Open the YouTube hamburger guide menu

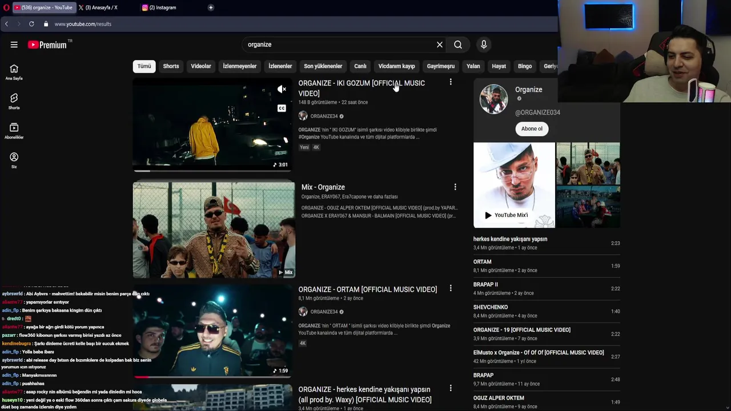pyautogui.click(x=14, y=45)
